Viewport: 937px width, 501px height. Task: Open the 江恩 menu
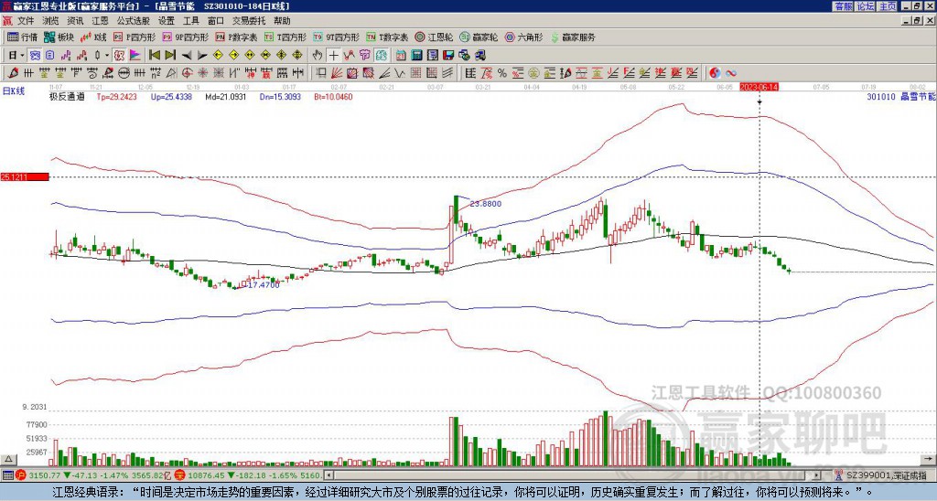[x=101, y=21]
